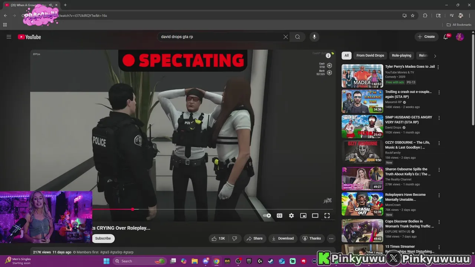Open File Explorer in the taskbar
This screenshot has height=267, width=475.
[x=194, y=261]
